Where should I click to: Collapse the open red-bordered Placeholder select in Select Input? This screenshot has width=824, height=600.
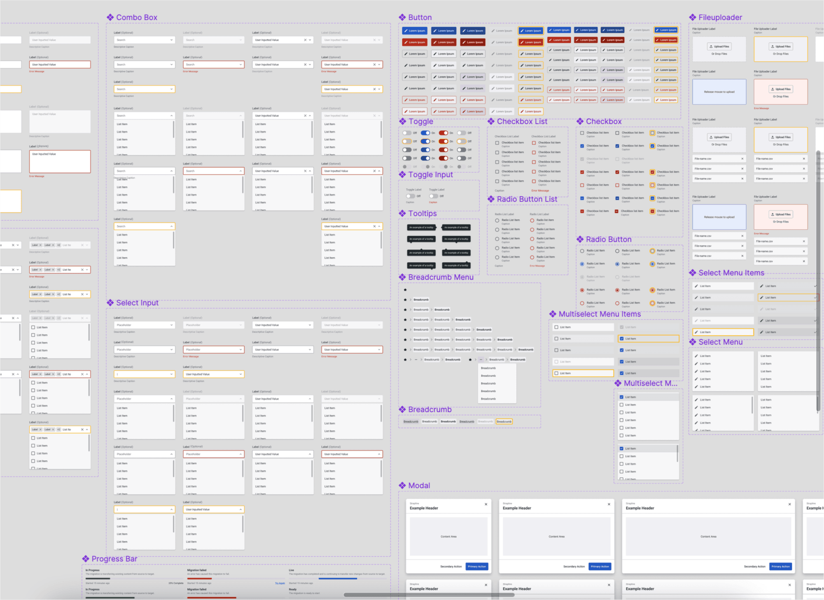[240, 454]
